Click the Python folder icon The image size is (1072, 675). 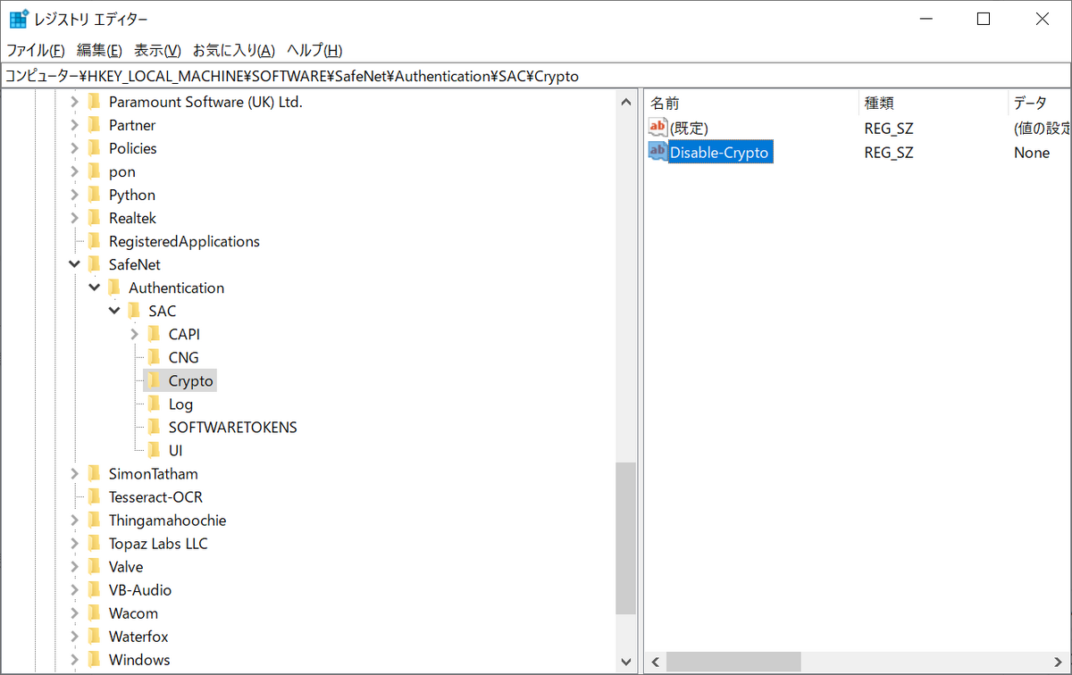[x=94, y=195]
